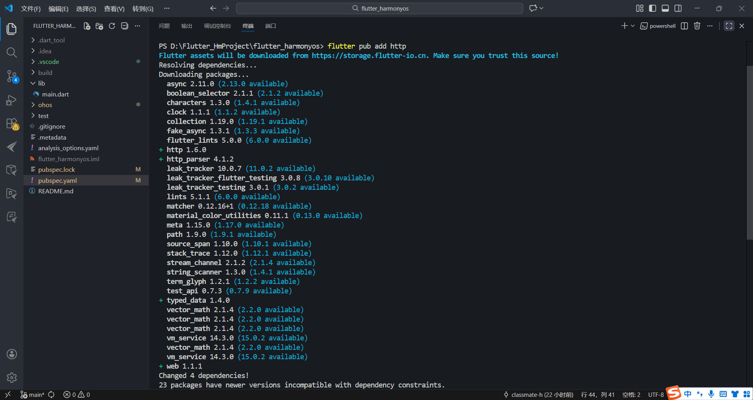This screenshot has width=753, height=400.
Task: Open the Copilot chat icon in title bar
Action: point(533,8)
